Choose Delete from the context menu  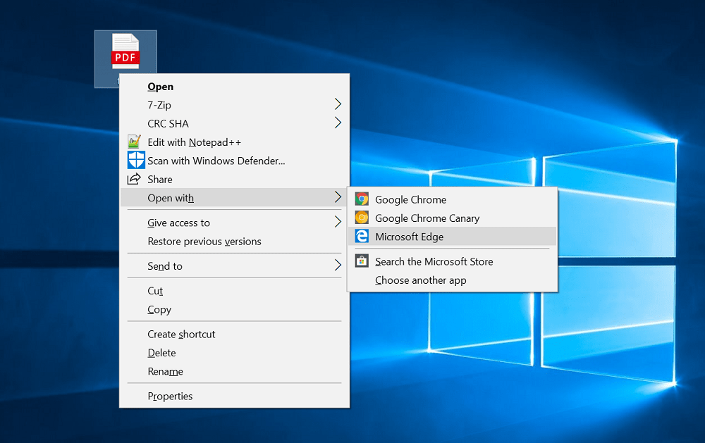[234, 352]
